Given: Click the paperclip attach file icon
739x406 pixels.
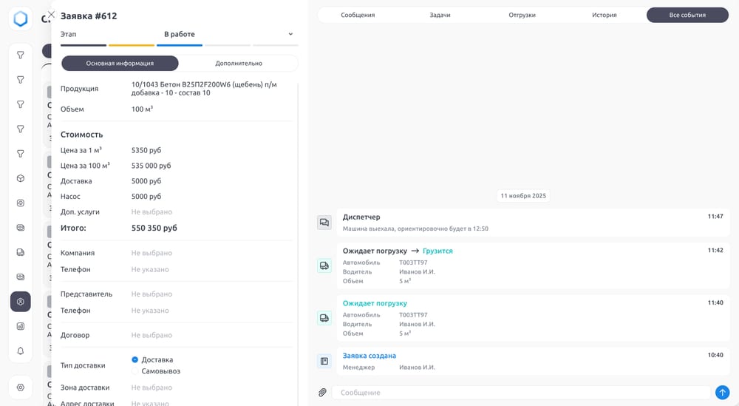Looking at the screenshot, I should 322,393.
